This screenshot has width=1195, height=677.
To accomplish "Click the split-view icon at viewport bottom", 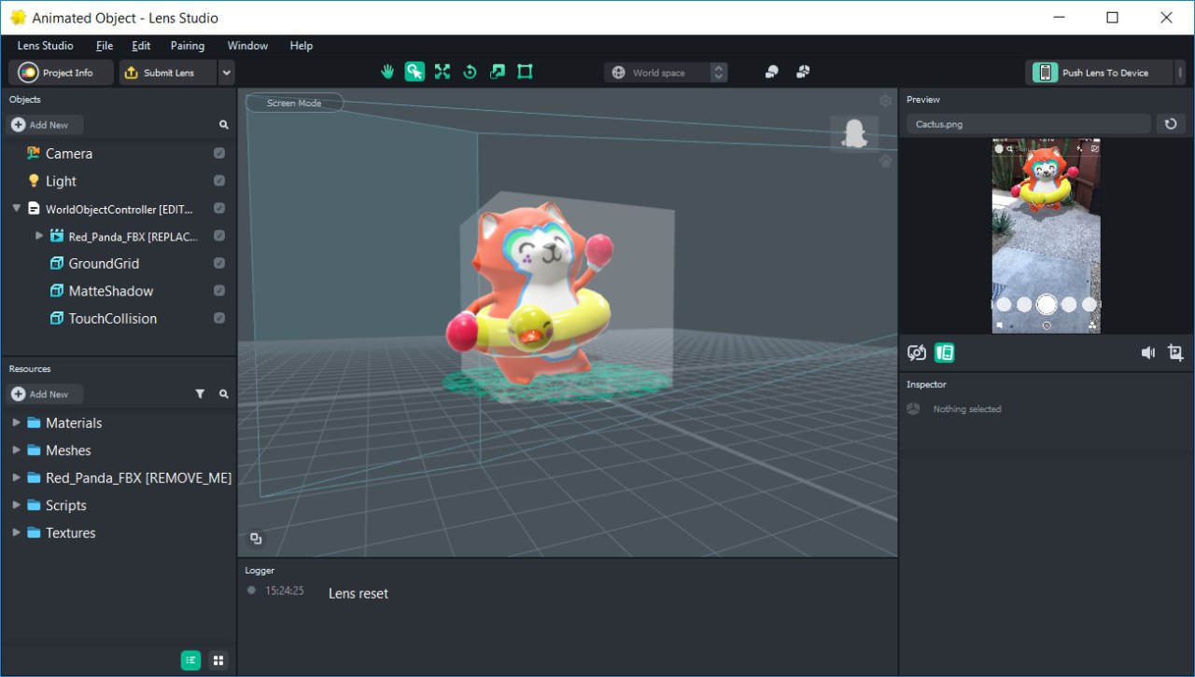I will coord(256,539).
